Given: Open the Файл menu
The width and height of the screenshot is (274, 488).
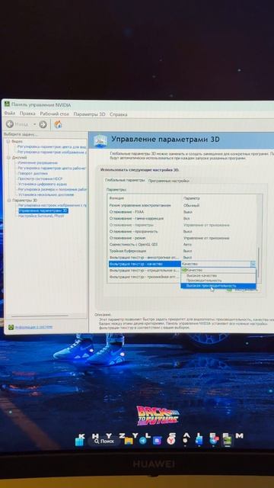Looking at the screenshot, I should click(x=10, y=114).
